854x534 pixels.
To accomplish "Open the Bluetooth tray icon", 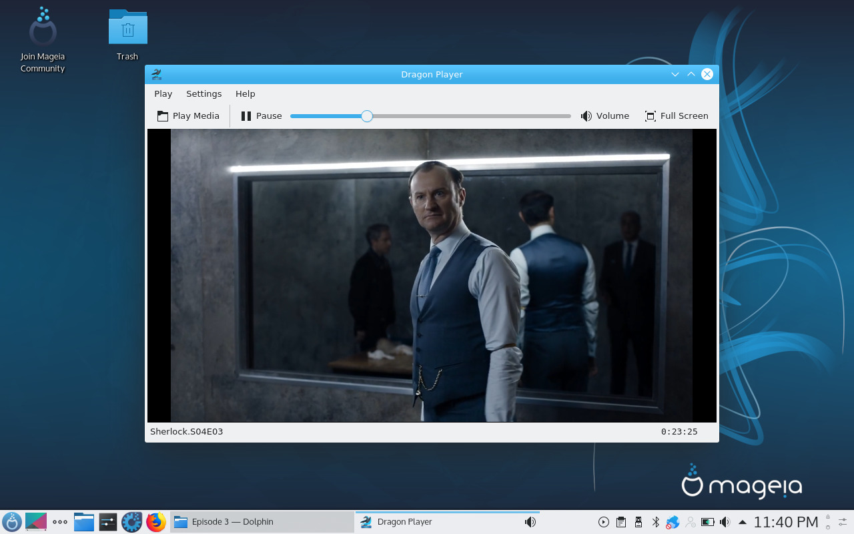I will [x=655, y=522].
